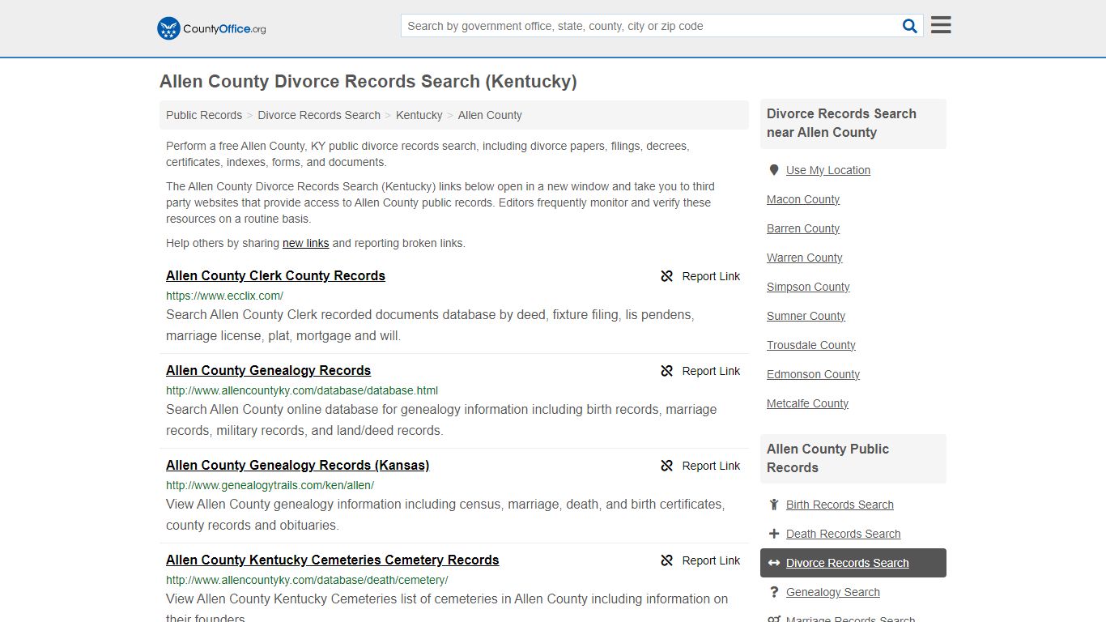The width and height of the screenshot is (1106, 622).
Task: Click broken-link icon for Kentucky Cemeteries Cemetery Records
Action: 667,560
